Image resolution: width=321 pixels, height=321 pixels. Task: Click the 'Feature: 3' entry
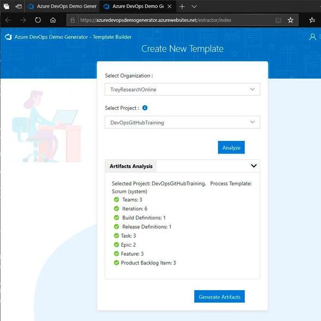(x=132, y=254)
